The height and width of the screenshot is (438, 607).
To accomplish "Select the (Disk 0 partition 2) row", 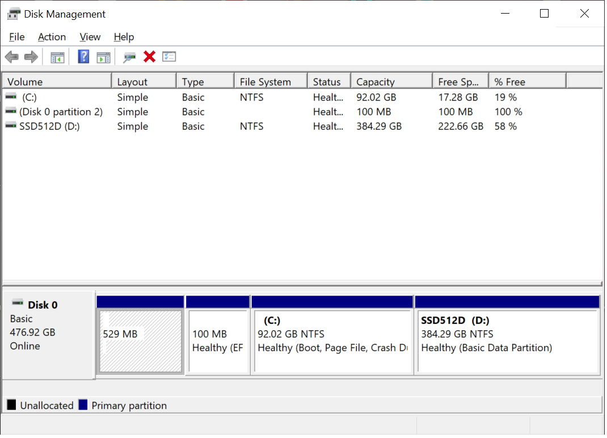I will click(60, 112).
